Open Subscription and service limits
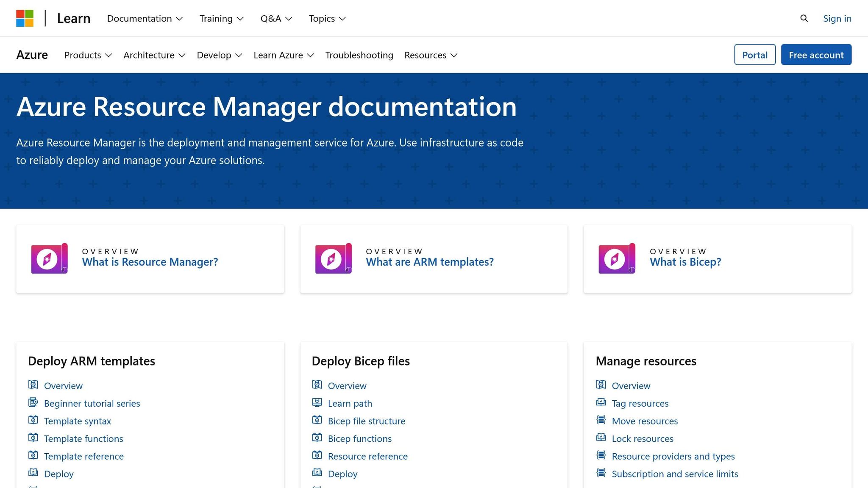Screen dimensions: 868x488 click(675, 474)
